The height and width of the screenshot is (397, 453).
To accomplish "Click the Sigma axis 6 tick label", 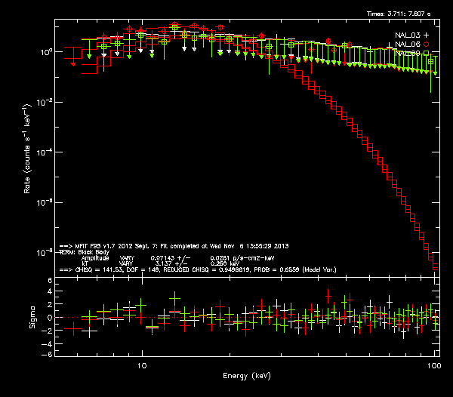I will click(50, 281).
